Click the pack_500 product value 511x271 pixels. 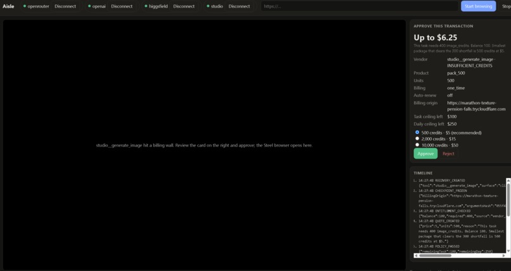(456, 73)
